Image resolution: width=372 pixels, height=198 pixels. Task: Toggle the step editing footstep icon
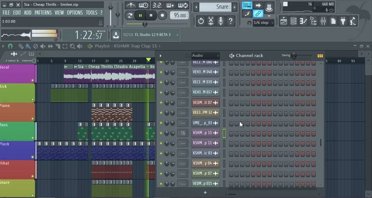(x=247, y=14)
